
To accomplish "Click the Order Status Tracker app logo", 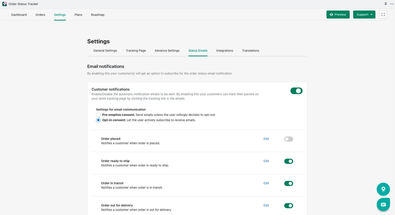I will [5, 4].
